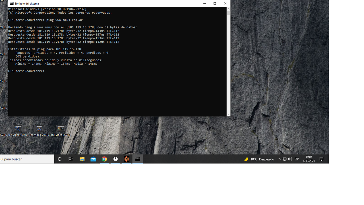Minimize the Símbolo del sistema window
This screenshot has width=364, height=205.
204,3
